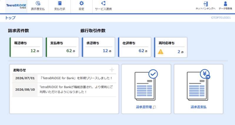235x125 pixels.
Task: Click the screen ID GTOP7010001
Action: 221,18
